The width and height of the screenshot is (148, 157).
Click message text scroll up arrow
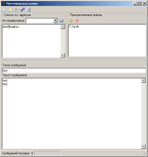(x=143, y=81)
